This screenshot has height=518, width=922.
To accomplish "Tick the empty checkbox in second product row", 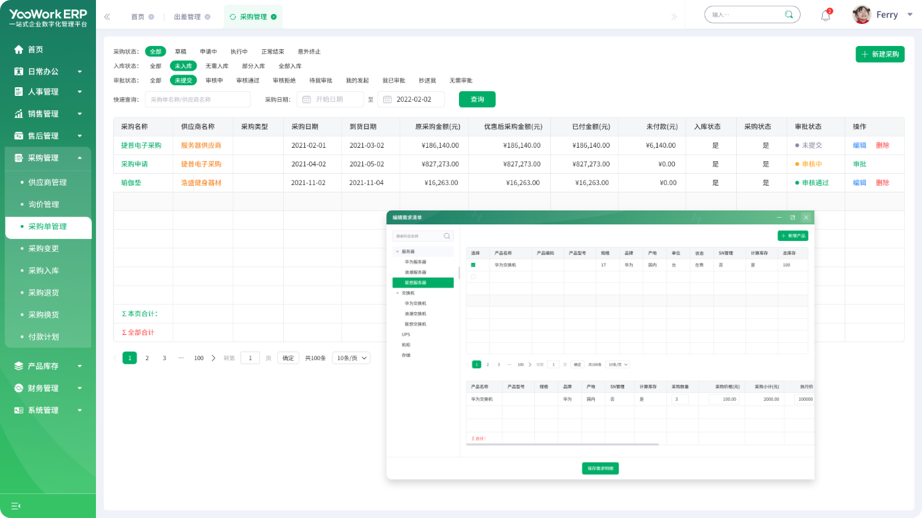I will [x=474, y=276].
